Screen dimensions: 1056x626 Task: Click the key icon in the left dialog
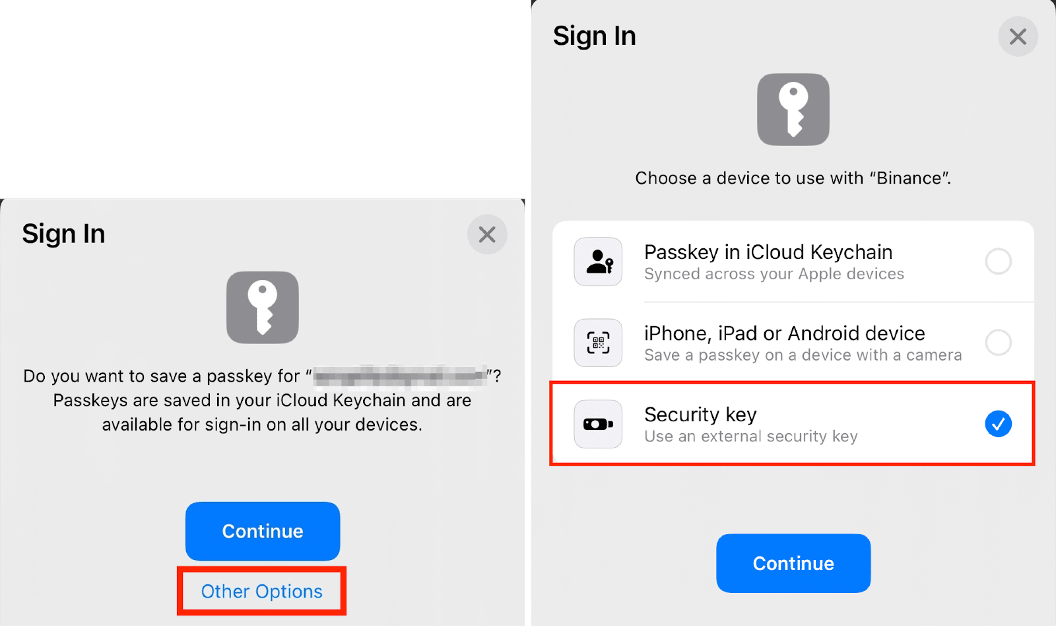pos(263,308)
